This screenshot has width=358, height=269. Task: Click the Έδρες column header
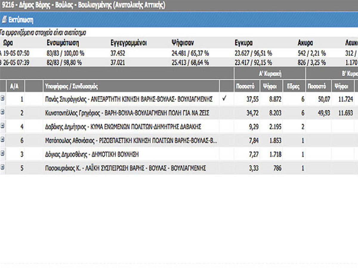coord(293,86)
